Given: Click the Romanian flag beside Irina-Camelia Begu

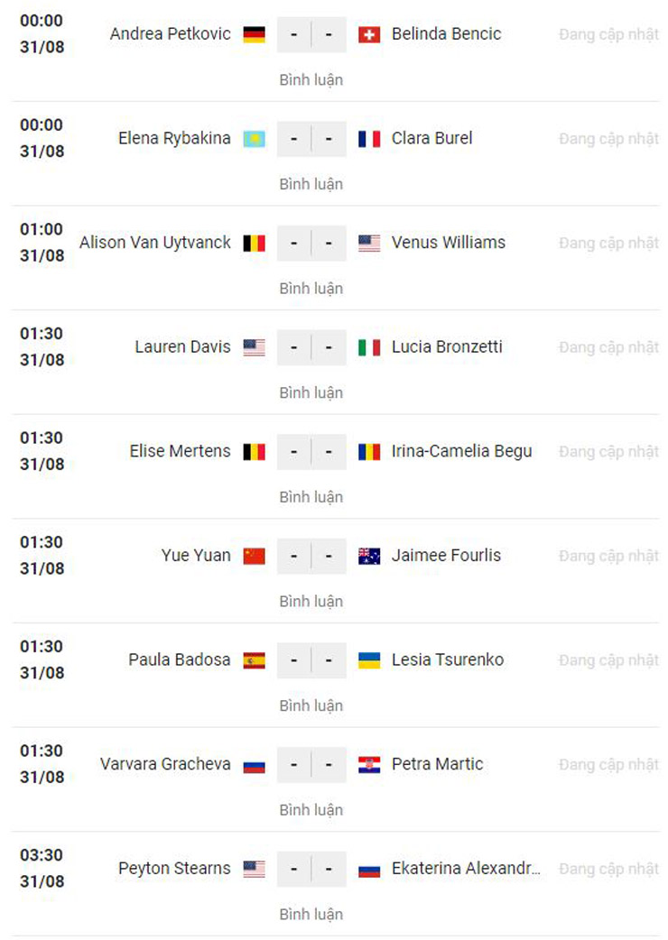Looking at the screenshot, I should pyautogui.click(x=369, y=452).
